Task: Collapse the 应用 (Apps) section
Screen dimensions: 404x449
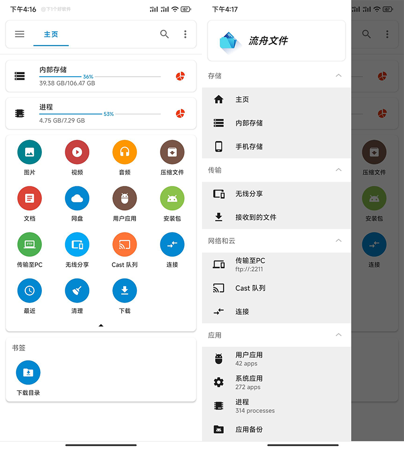Action: click(338, 335)
